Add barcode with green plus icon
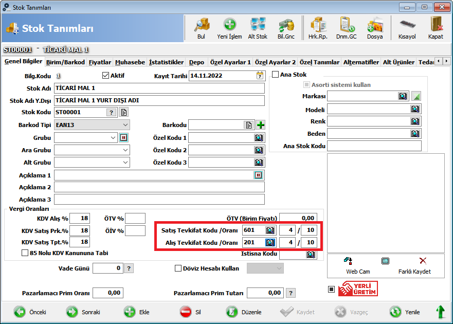Viewport: 453px width, 324px height. click(261, 125)
